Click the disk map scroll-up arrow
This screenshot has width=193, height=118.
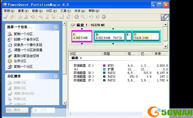tap(166, 25)
